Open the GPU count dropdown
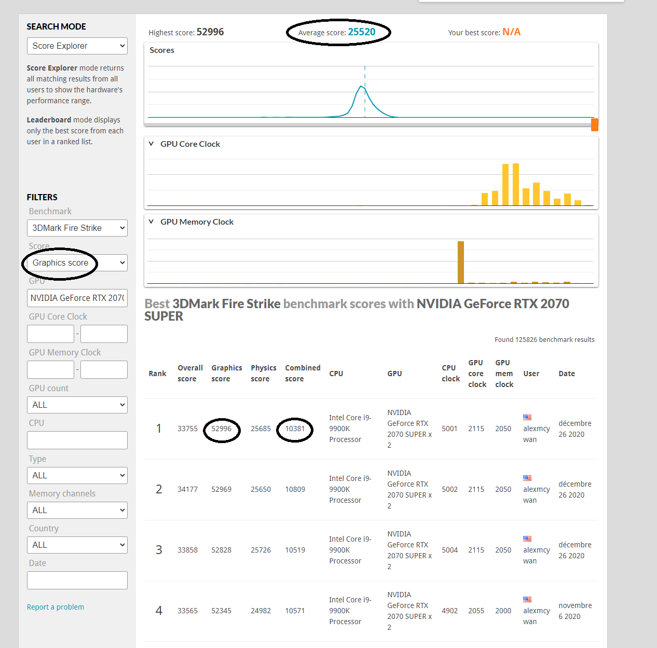 [77, 405]
